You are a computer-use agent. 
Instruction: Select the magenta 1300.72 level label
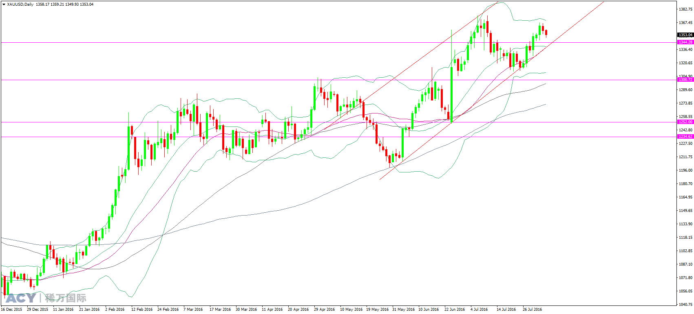click(685, 80)
